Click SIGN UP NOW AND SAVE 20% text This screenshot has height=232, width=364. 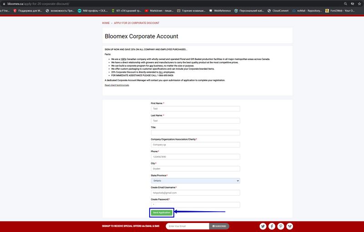coord(146,49)
